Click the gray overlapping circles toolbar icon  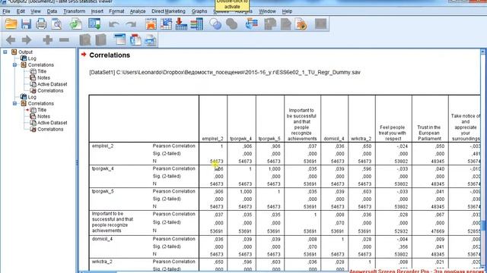pos(231,24)
